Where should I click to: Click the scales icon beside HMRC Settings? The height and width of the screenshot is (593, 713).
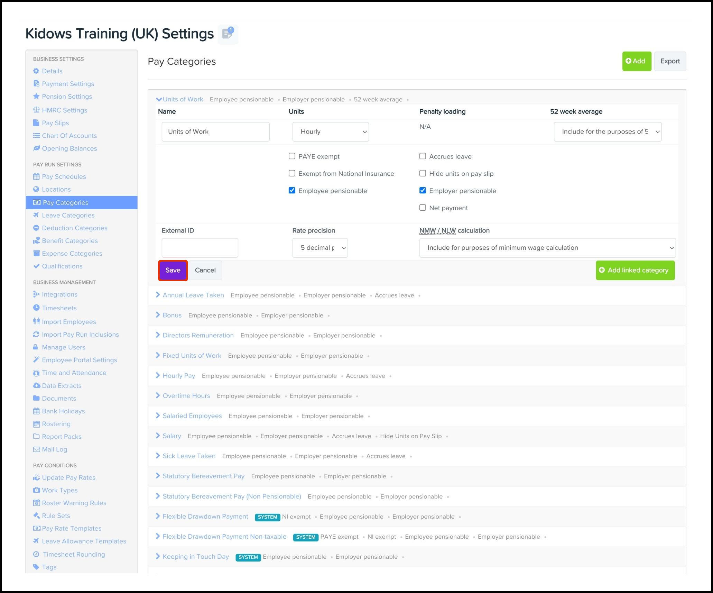click(36, 110)
